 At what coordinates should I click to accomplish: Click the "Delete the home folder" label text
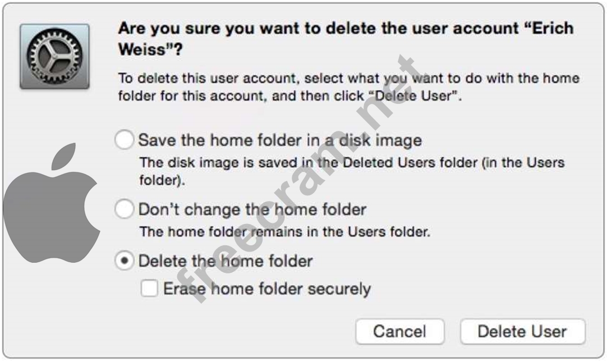pyautogui.click(x=225, y=261)
